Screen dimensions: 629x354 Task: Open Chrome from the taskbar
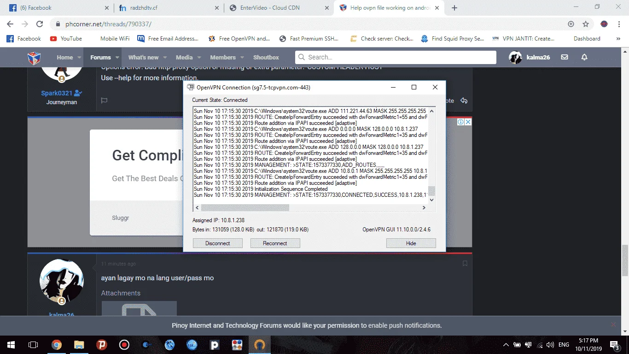coord(56,345)
